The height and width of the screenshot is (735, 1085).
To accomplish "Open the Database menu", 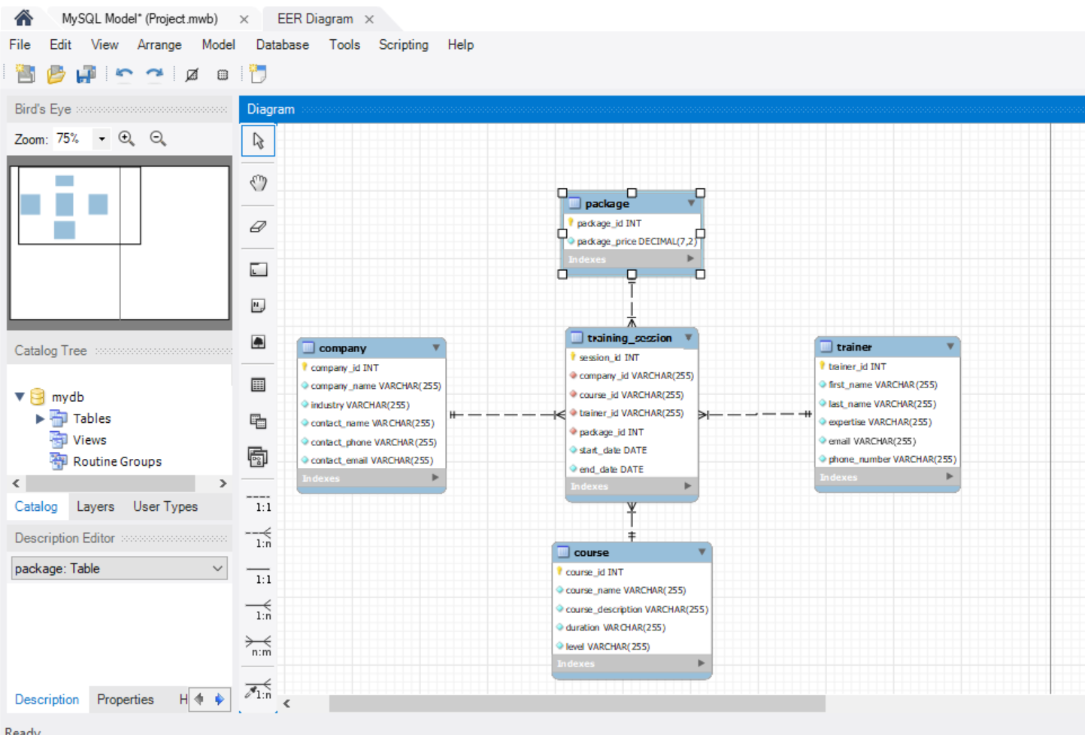I will pyautogui.click(x=282, y=44).
